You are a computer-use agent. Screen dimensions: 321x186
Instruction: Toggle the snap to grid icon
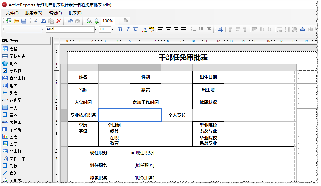coord(220,29)
